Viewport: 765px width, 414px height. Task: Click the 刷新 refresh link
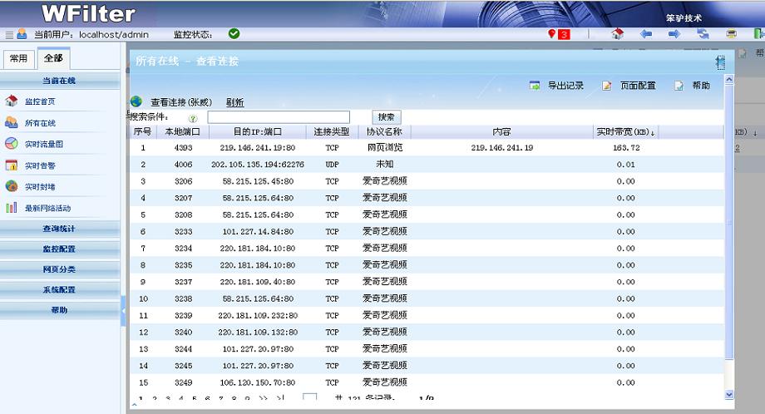tap(235, 102)
